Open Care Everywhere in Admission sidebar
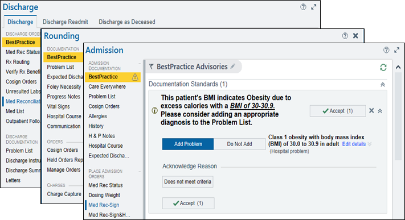The image size is (405, 220). pos(107,86)
